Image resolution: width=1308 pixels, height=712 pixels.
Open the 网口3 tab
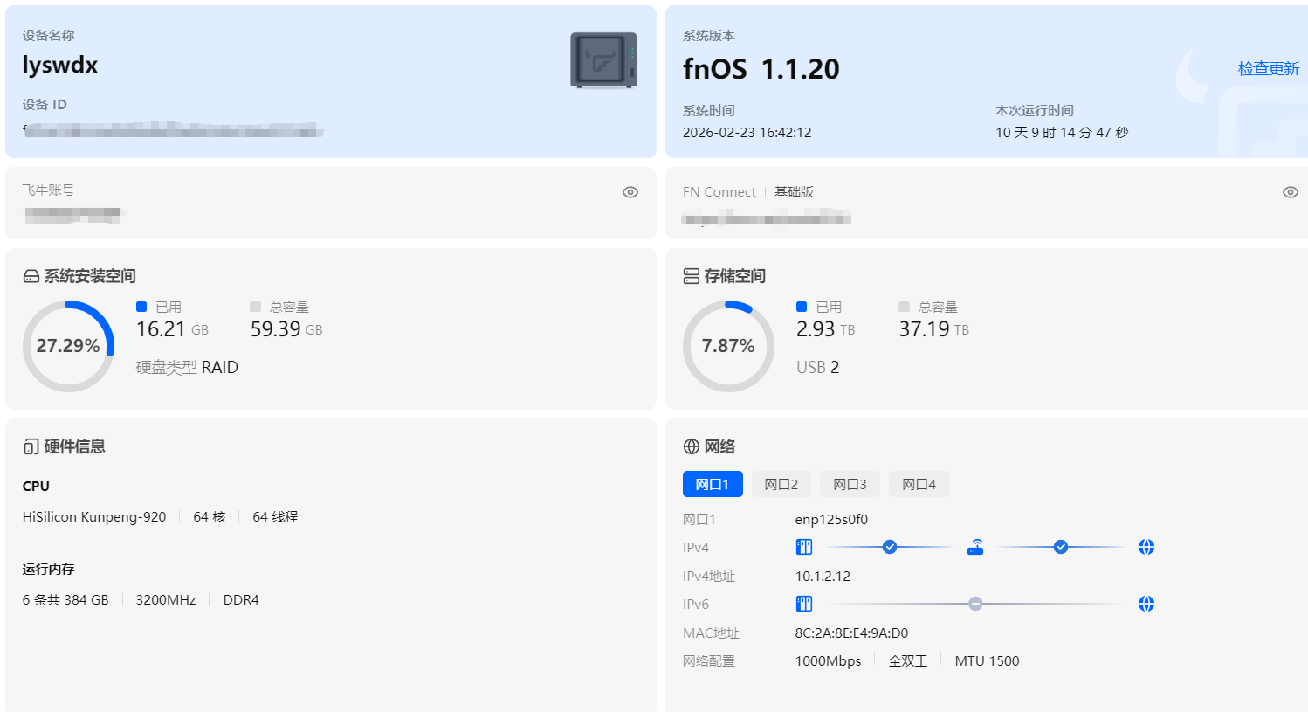tap(850, 484)
